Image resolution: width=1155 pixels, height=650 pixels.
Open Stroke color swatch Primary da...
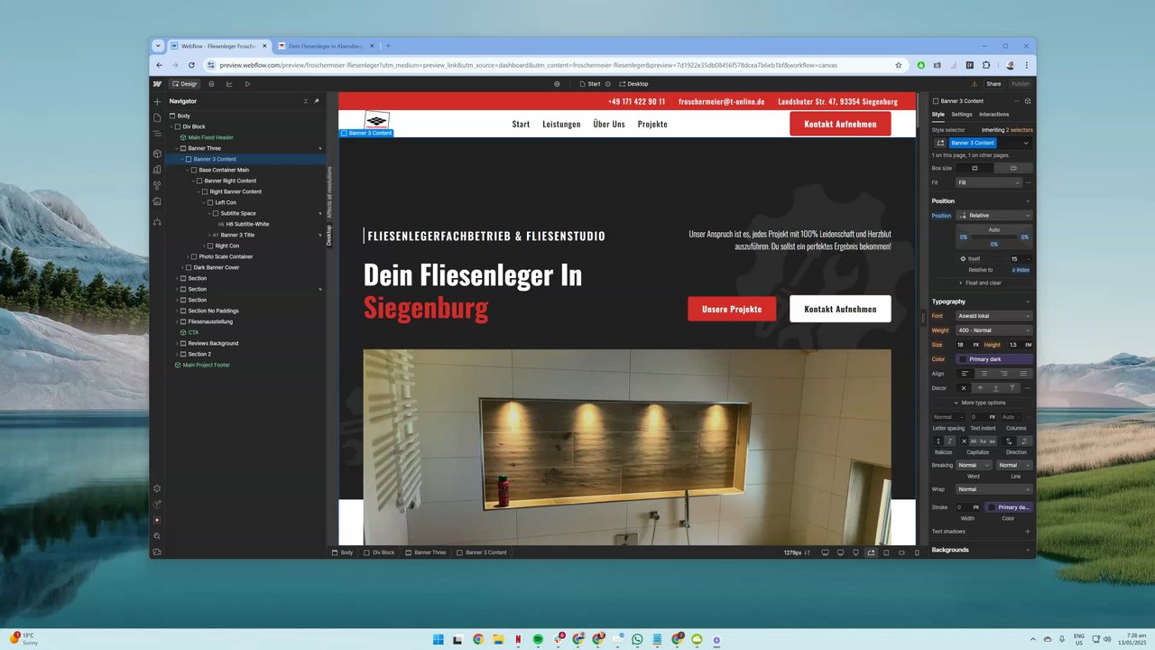(1008, 507)
